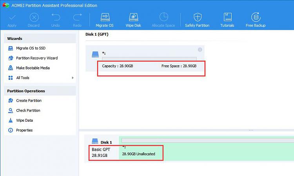
Task: Click the Partition Recovery Wizard pie icon
Action: [x=11, y=58]
